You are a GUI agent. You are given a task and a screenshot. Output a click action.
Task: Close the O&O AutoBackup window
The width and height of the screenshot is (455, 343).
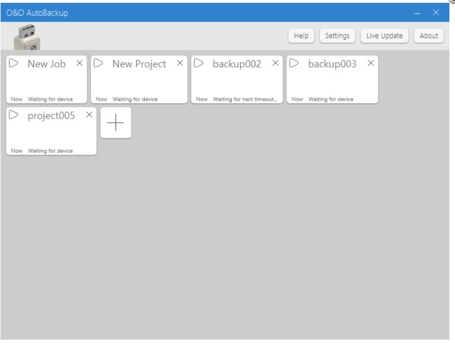point(436,13)
